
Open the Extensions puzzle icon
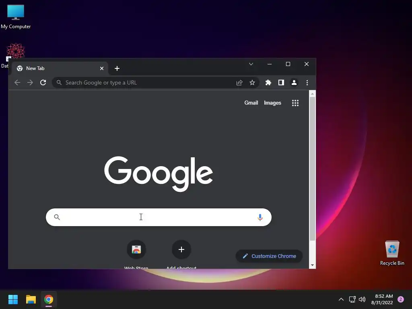(268, 83)
